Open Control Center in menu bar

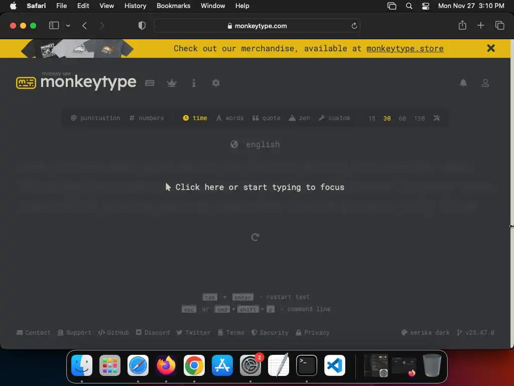426,6
